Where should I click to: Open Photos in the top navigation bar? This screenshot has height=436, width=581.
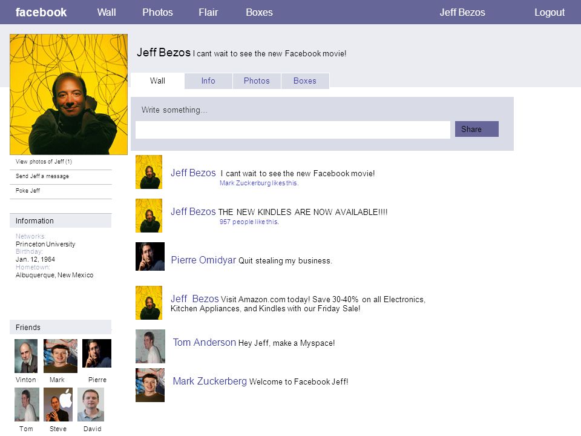(x=157, y=12)
